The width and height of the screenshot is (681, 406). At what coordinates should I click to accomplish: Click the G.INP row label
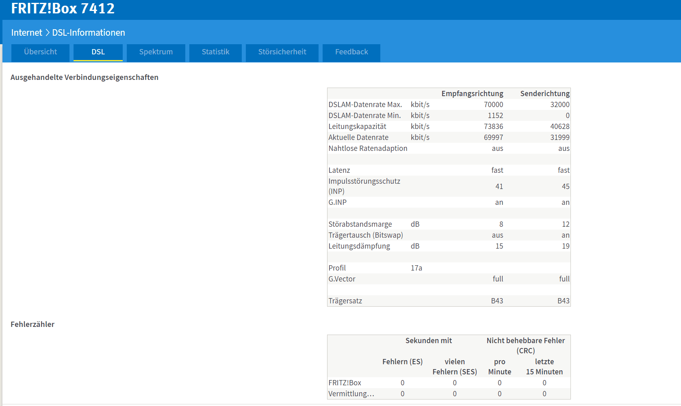[x=337, y=202]
